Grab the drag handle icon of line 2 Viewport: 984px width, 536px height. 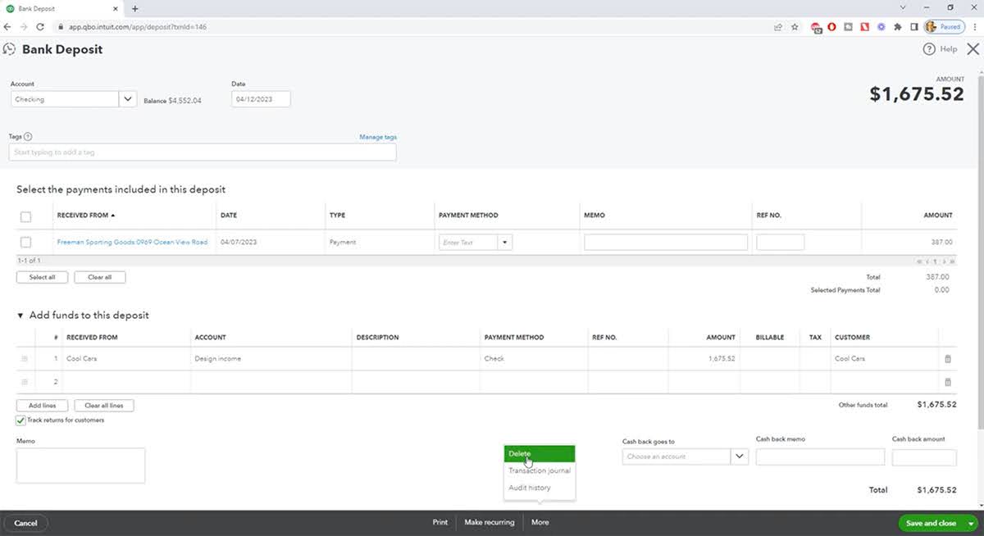[25, 382]
